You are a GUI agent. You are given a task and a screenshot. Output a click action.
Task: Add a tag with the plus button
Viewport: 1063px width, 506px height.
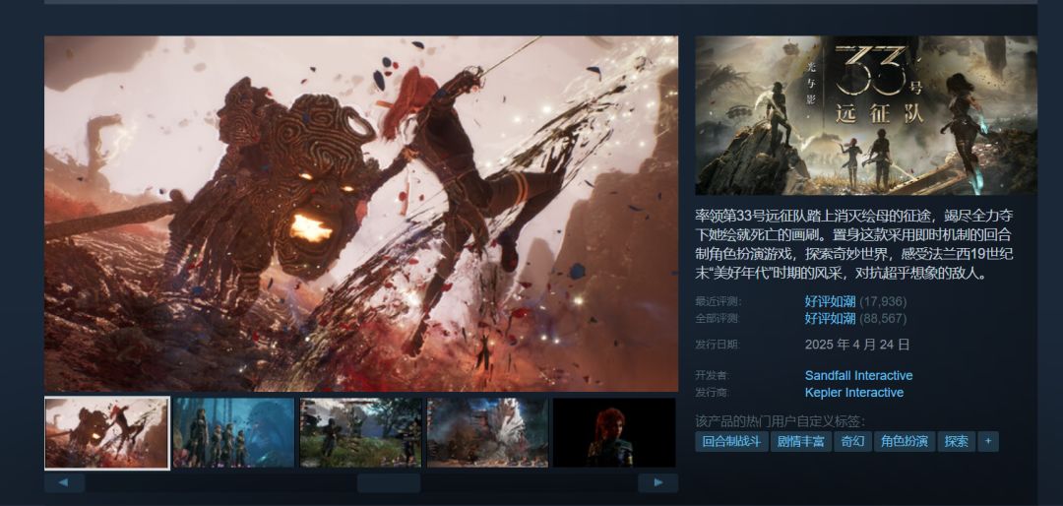988,442
